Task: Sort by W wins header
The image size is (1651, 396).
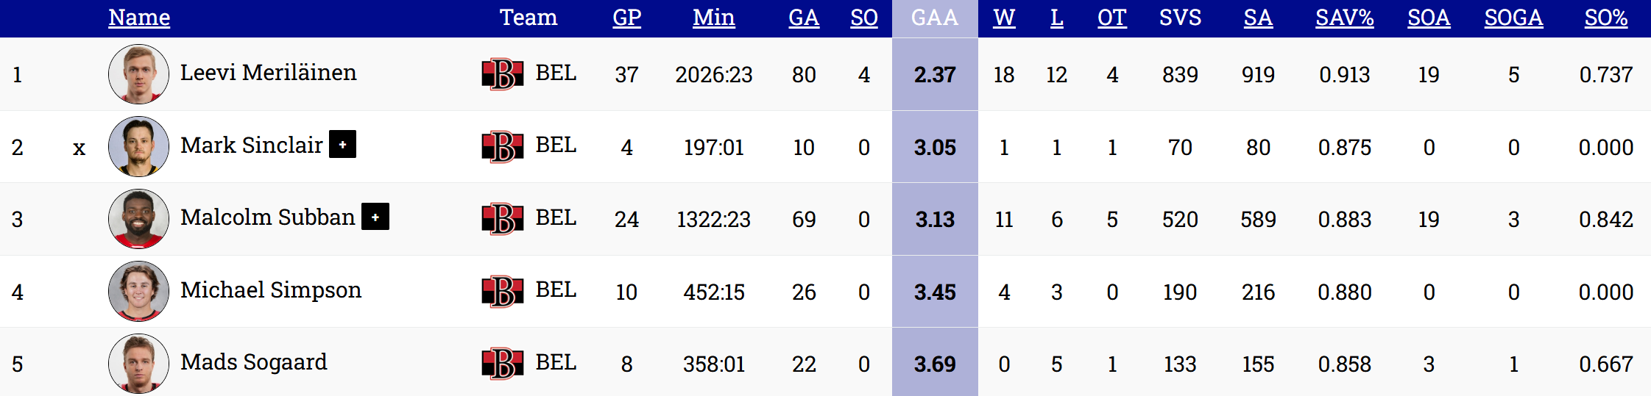Action: (1004, 18)
